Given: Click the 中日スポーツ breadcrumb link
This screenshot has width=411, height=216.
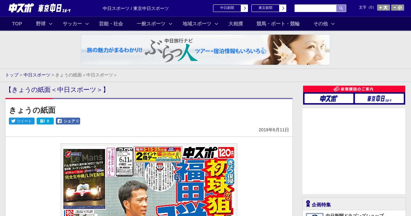Looking at the screenshot, I should coord(37,75).
